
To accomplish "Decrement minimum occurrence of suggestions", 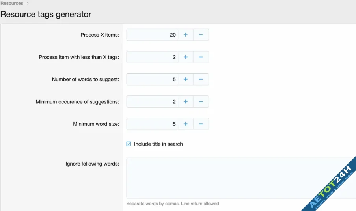I will pyautogui.click(x=201, y=102).
